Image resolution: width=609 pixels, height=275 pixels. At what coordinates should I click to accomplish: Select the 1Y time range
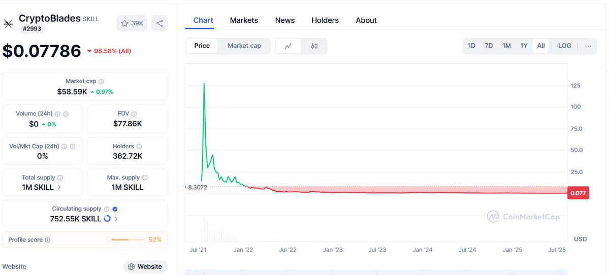pyautogui.click(x=524, y=46)
